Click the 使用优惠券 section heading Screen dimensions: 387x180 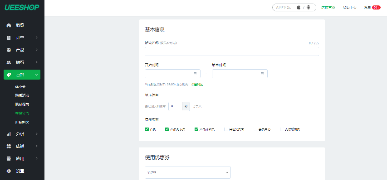click(x=157, y=158)
